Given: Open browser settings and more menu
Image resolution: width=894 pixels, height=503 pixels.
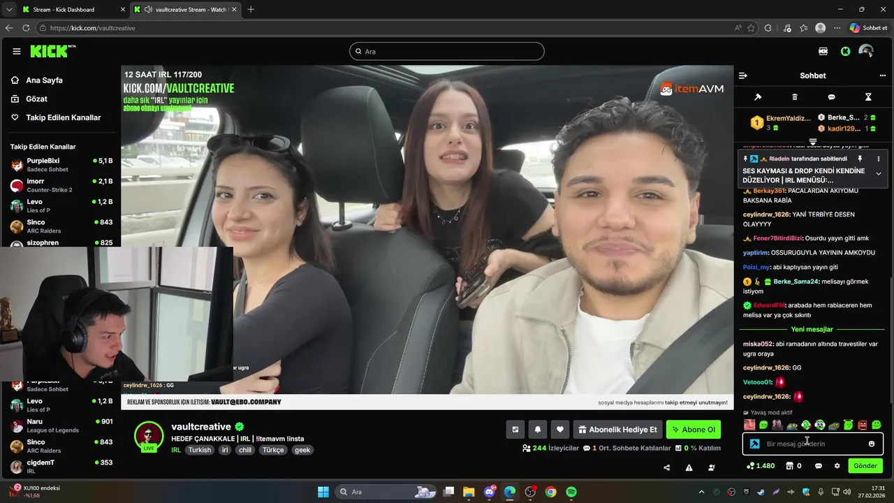Looking at the screenshot, I should pyautogui.click(x=837, y=28).
